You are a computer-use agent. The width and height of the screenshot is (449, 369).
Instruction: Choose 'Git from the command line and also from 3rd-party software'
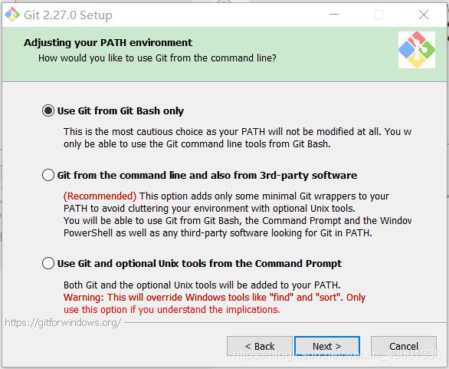point(48,175)
